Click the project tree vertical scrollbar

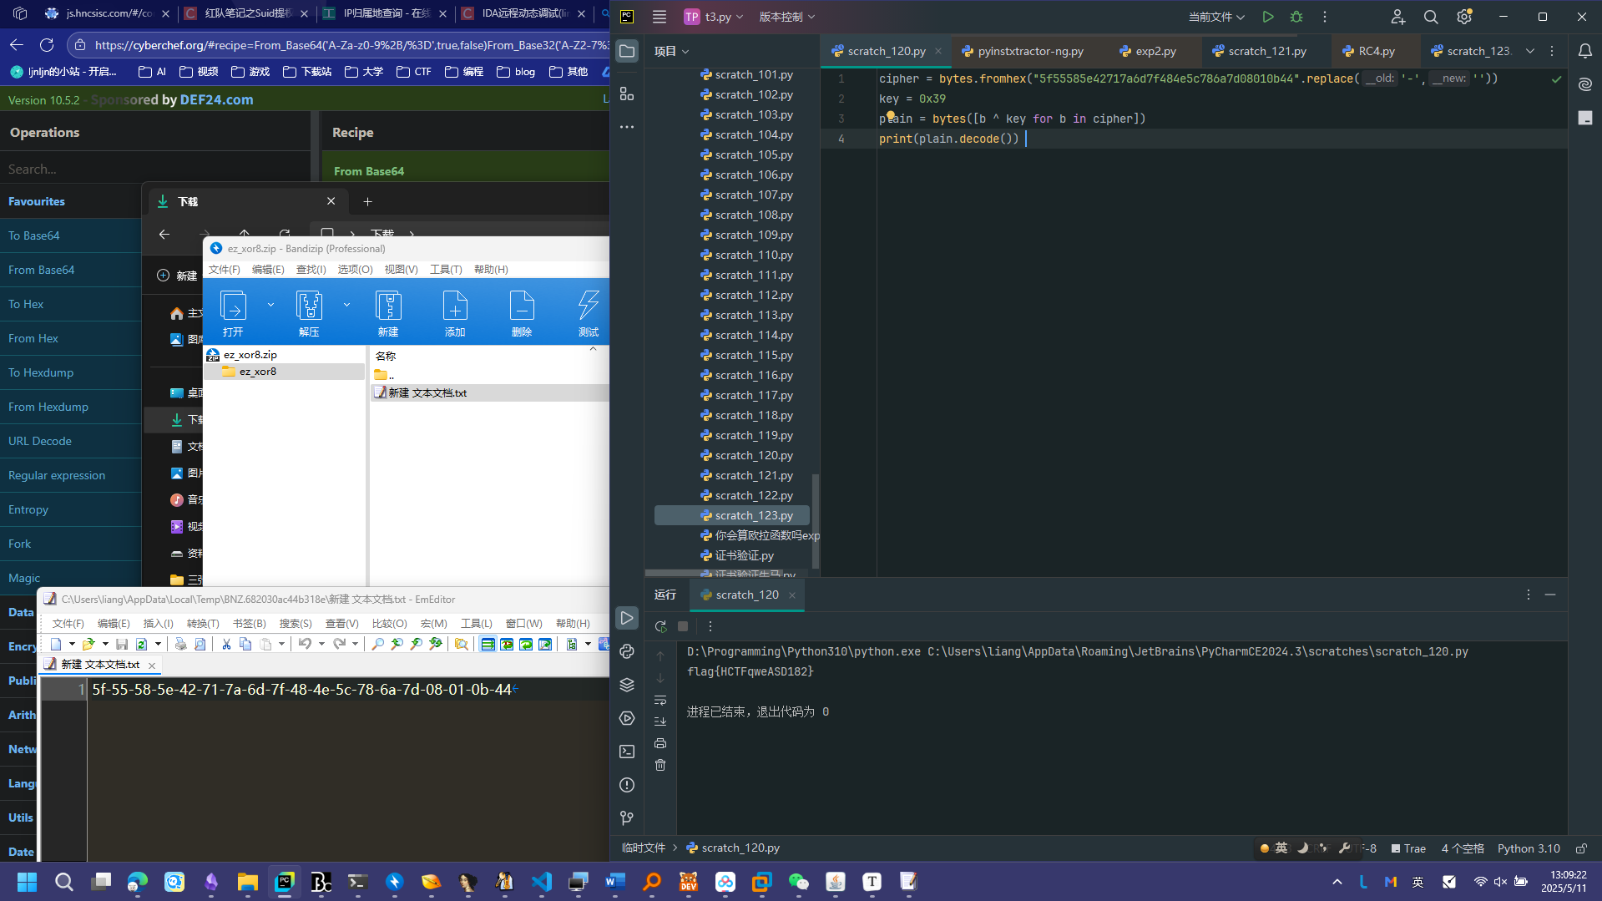pyautogui.click(x=816, y=521)
